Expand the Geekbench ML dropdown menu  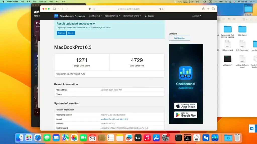click(112, 16)
